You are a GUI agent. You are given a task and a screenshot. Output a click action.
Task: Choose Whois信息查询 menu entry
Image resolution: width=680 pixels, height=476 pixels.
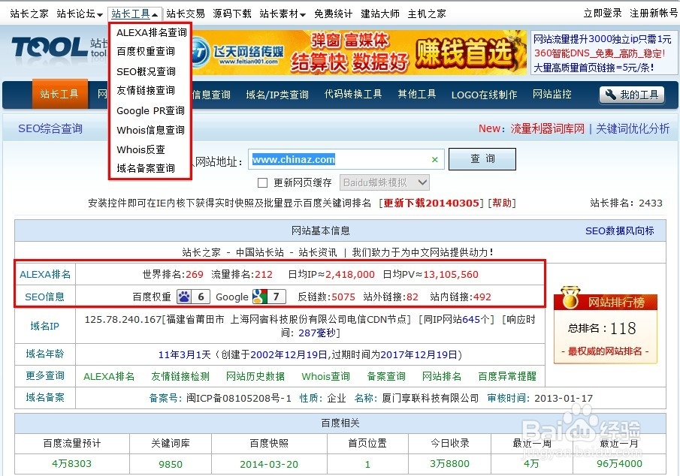(150, 130)
